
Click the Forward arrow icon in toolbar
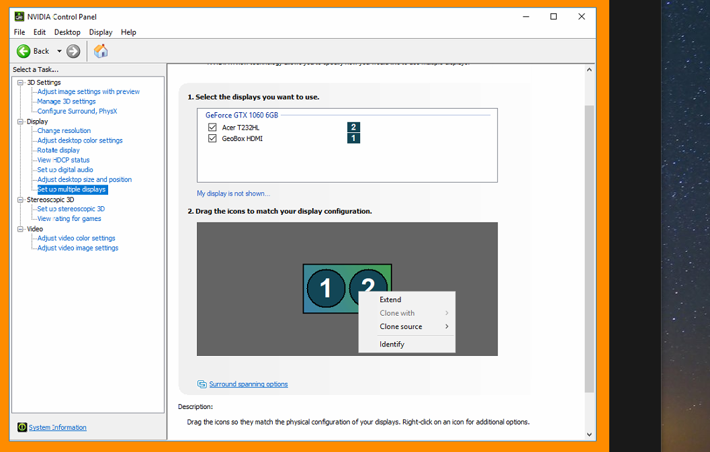pos(74,51)
